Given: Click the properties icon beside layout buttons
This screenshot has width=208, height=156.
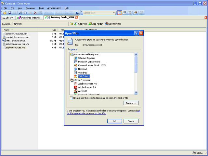Looking at the screenshot, I should tap(135, 13).
